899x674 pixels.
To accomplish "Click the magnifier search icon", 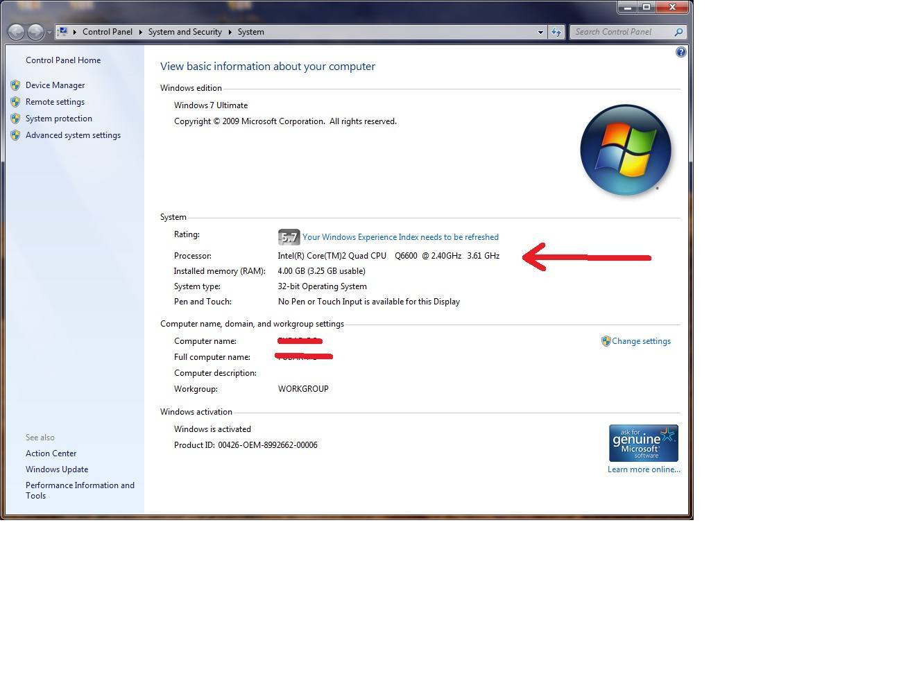I will tap(679, 32).
